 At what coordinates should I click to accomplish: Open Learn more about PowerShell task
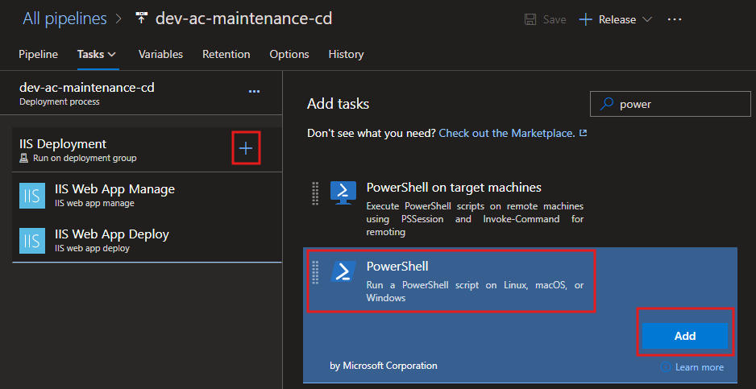(x=699, y=367)
